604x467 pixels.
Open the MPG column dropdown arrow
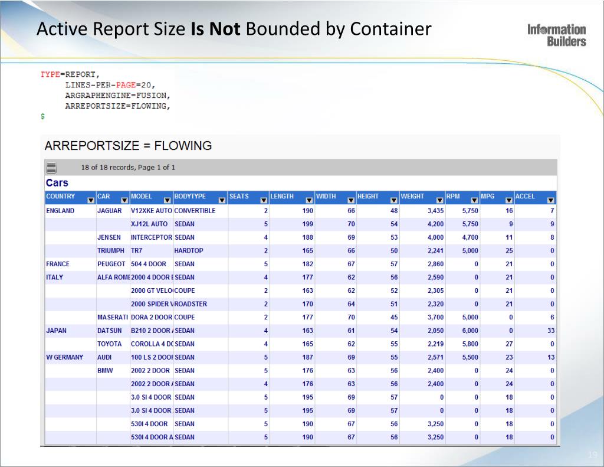pyautogui.click(x=509, y=200)
